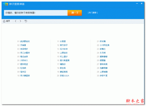Go back with the left arrow icon
Image resolution: width=146 pixels, height=106 pixels.
(15, 21)
